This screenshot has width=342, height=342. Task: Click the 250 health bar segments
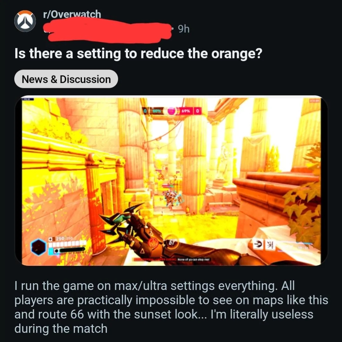(x=67, y=243)
